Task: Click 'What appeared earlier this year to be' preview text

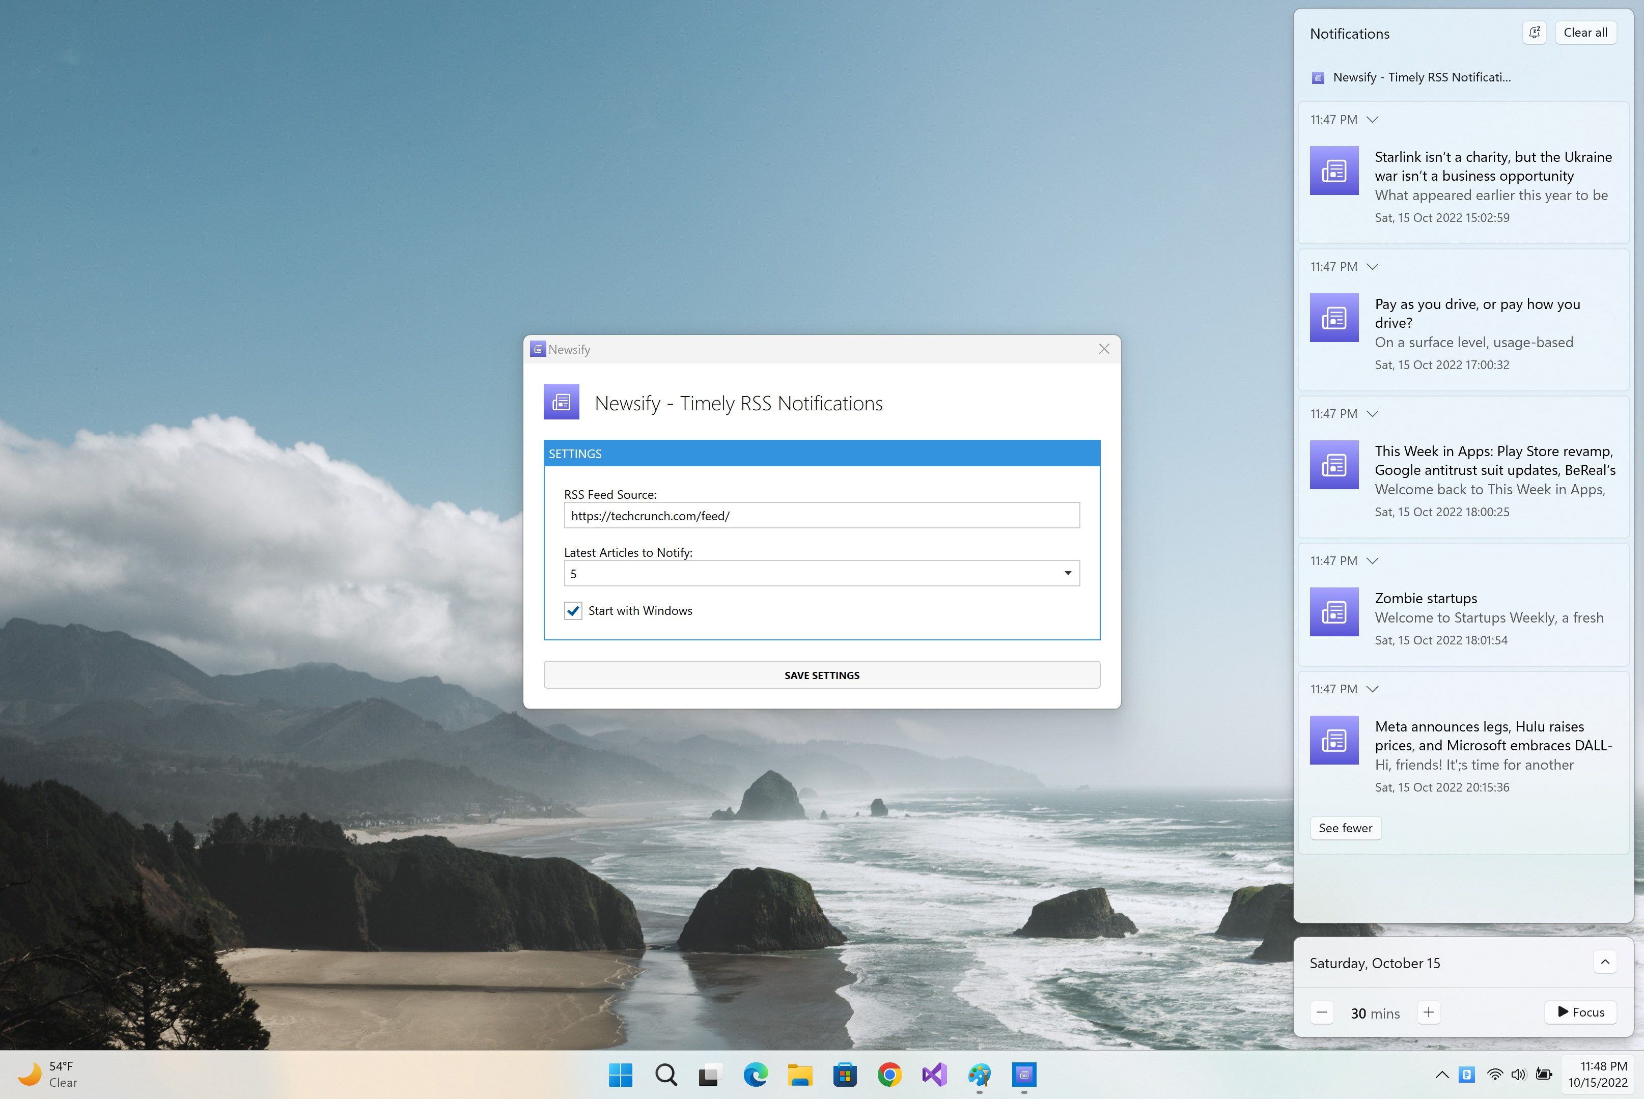Action: click(1491, 195)
